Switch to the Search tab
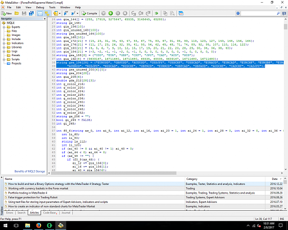 coord(21,213)
